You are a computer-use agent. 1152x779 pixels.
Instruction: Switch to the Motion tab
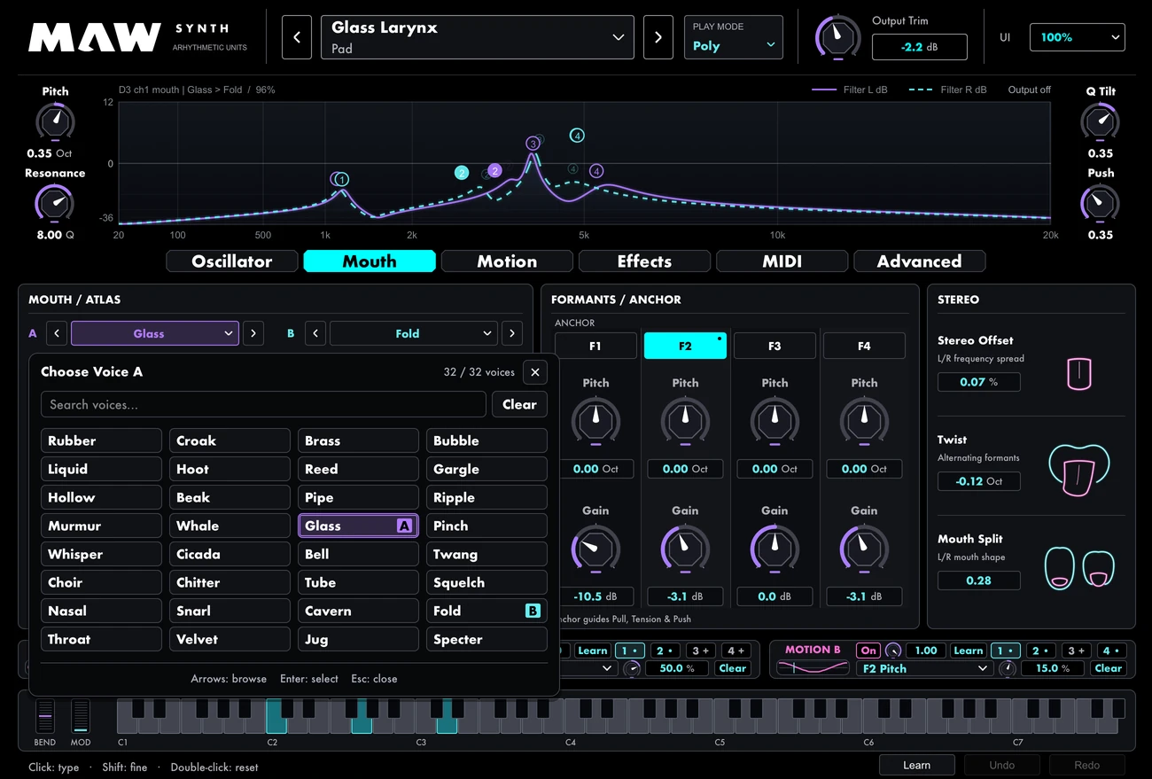(507, 261)
